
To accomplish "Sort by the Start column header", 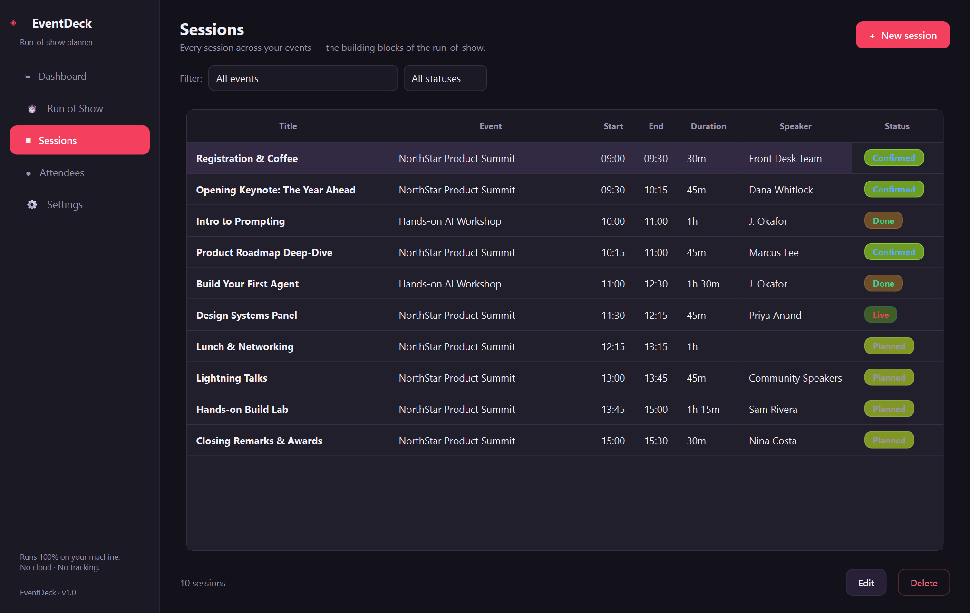I will point(613,126).
